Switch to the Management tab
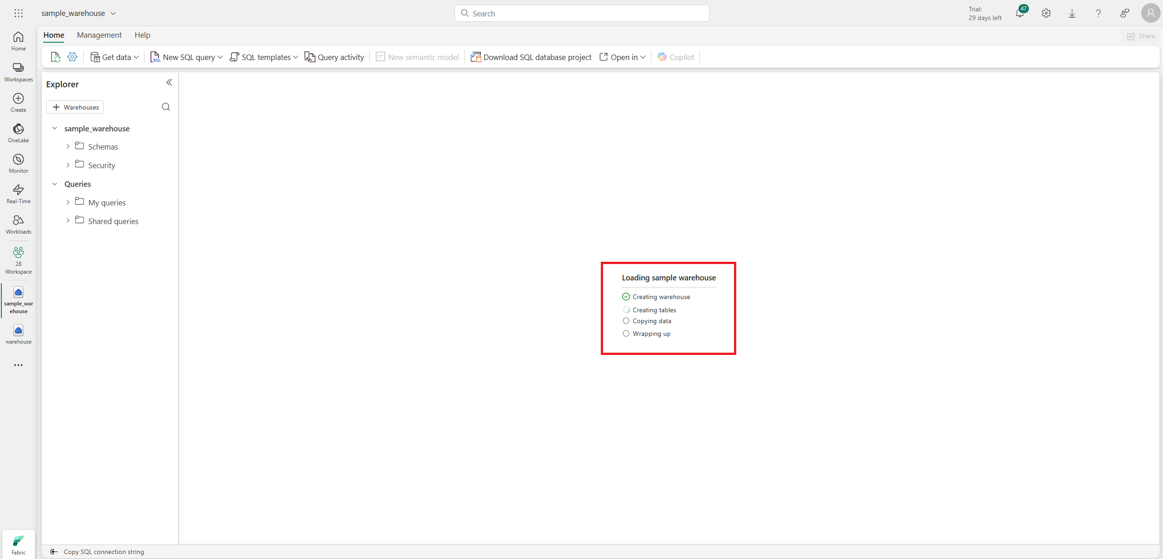The height and width of the screenshot is (559, 1163). click(99, 35)
